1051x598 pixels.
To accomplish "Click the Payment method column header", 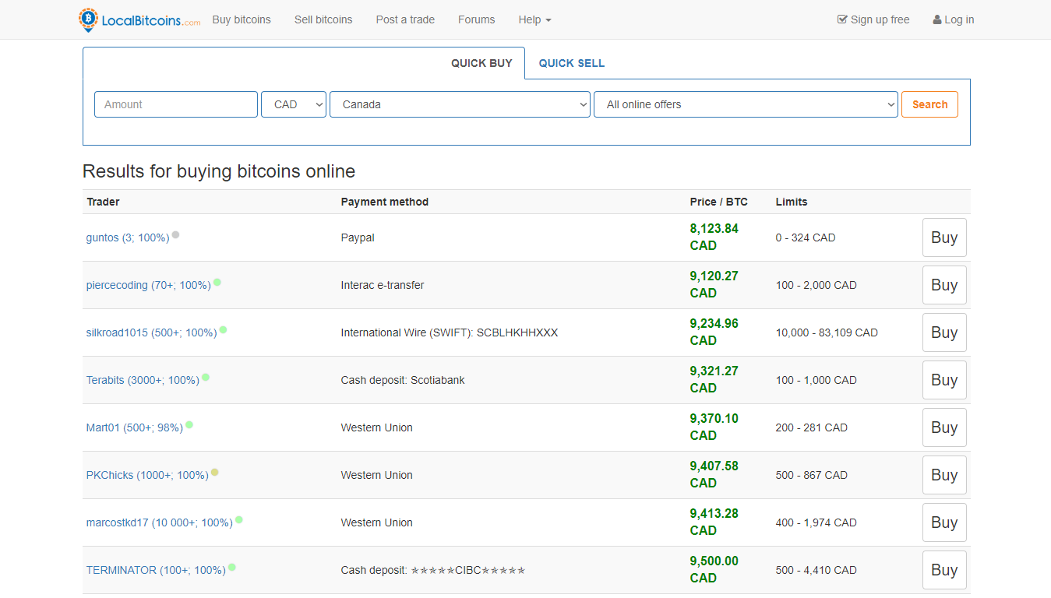I will [x=385, y=202].
